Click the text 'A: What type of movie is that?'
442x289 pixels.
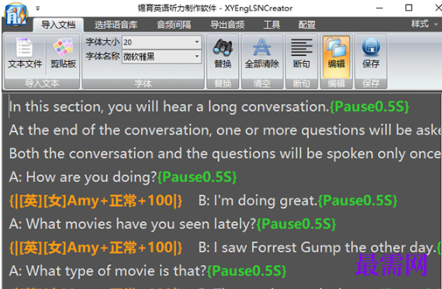tap(108, 271)
